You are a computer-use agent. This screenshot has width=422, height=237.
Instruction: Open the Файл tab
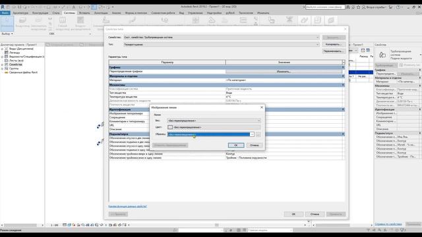point(5,13)
